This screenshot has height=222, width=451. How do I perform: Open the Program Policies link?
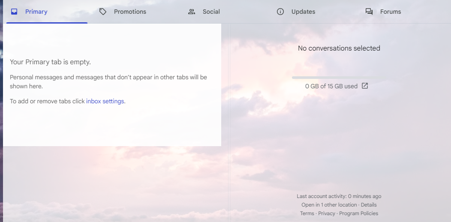pyautogui.click(x=359, y=213)
